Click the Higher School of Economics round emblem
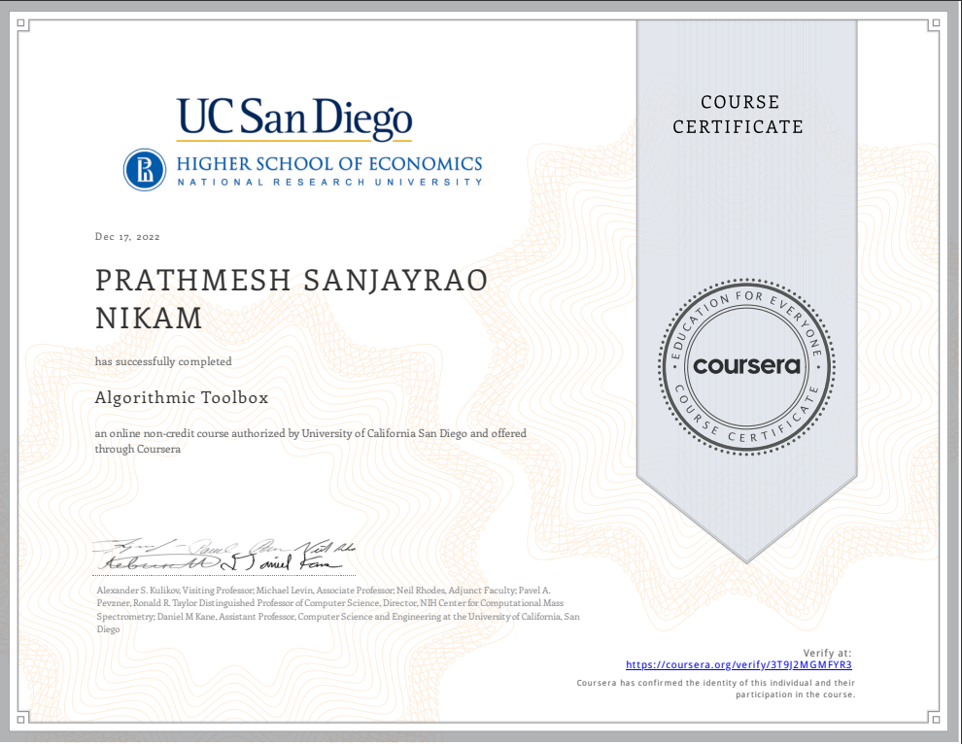The image size is (962, 744). pyautogui.click(x=144, y=170)
